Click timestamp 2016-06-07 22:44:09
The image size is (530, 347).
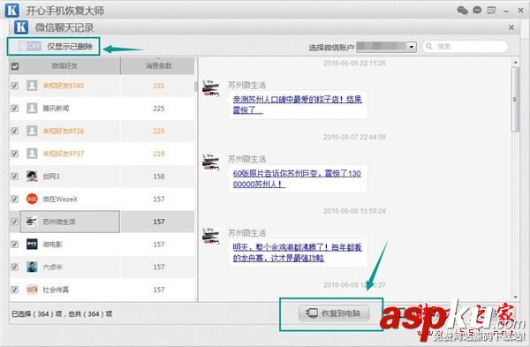pyautogui.click(x=354, y=137)
